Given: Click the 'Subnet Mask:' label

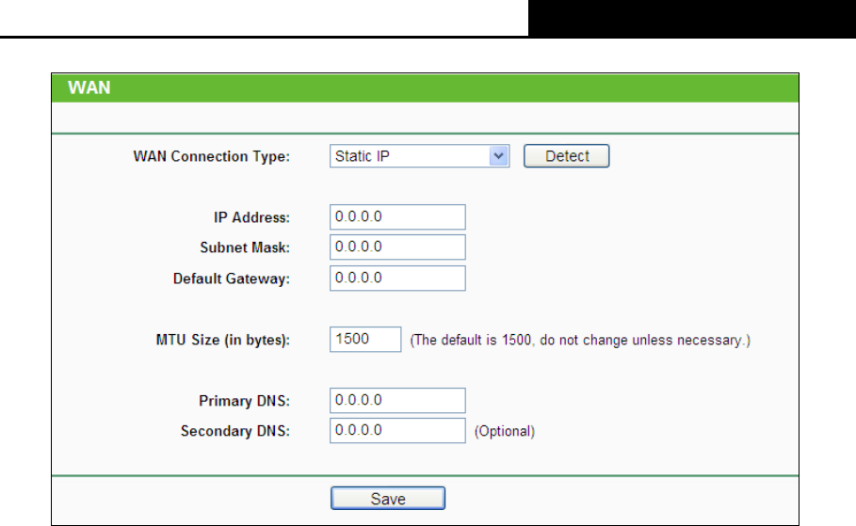Looking at the screenshot, I should [x=245, y=247].
